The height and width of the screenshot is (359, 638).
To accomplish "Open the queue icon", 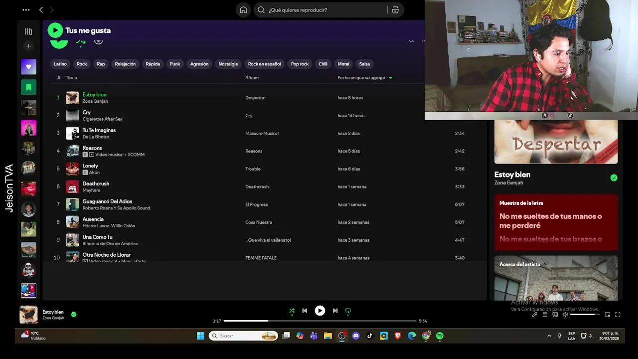I will pyautogui.click(x=545, y=315).
